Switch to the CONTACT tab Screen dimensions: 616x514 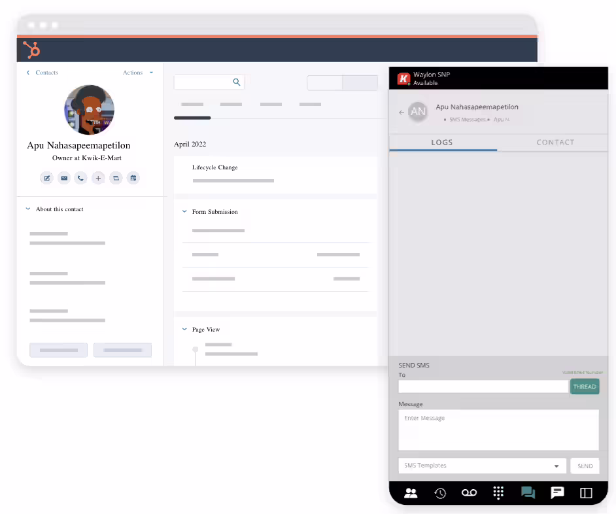(x=555, y=143)
